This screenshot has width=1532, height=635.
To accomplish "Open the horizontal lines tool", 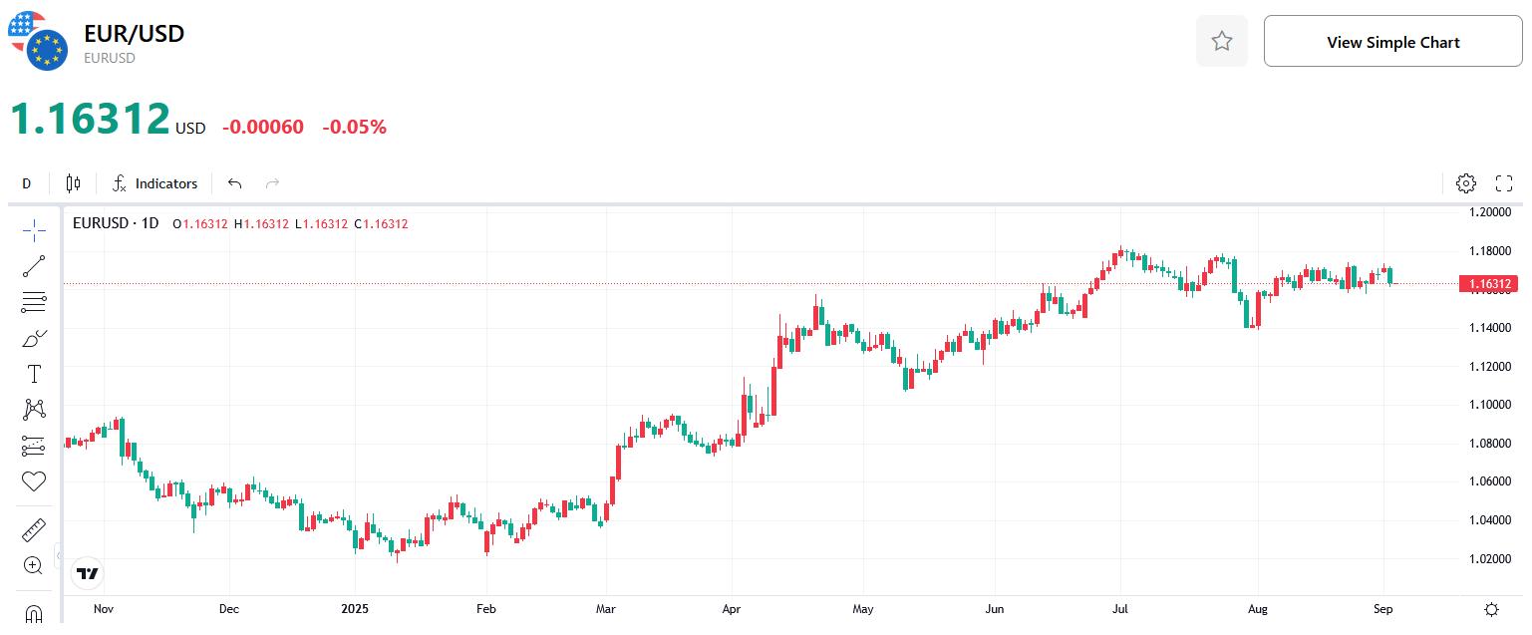I will (x=33, y=301).
